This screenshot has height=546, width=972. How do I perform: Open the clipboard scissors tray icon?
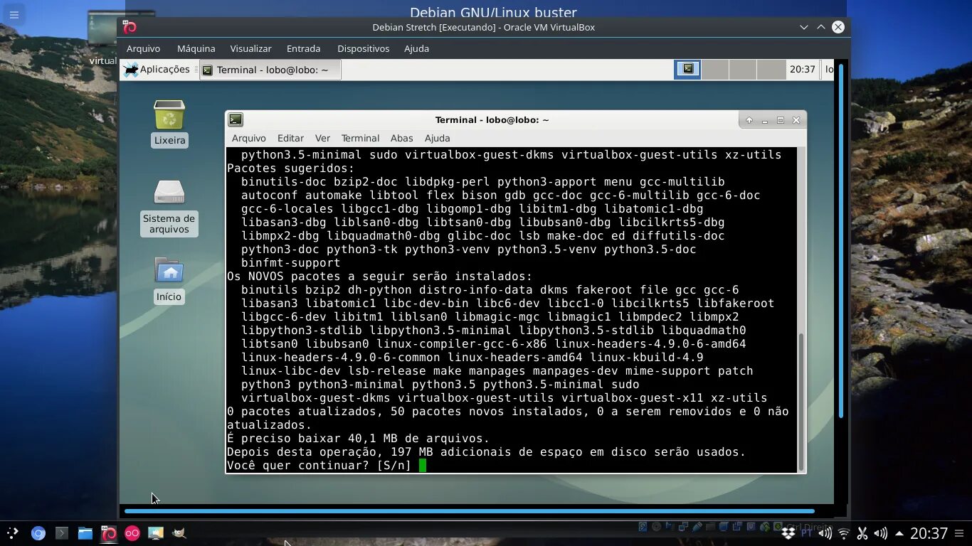pos(862,533)
